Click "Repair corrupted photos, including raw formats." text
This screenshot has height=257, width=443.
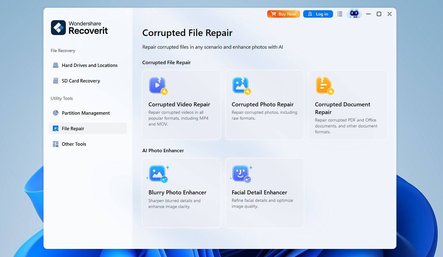264,115
